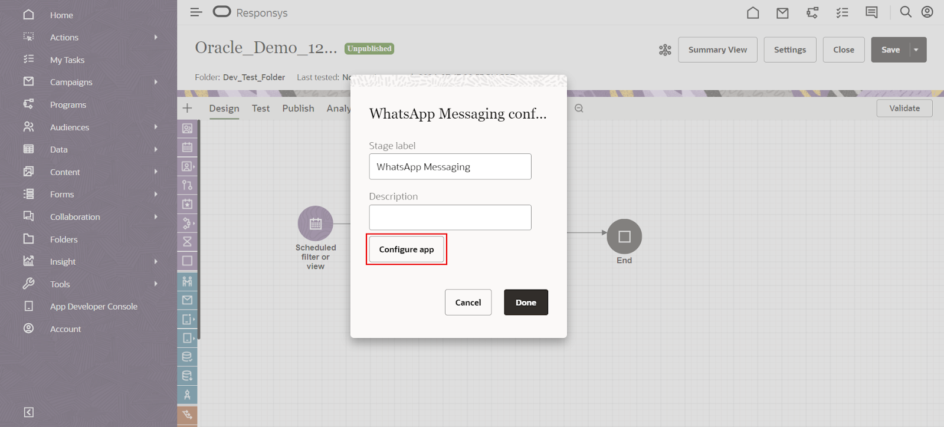Expand the Insight submenu arrow
The image size is (944, 427).
tap(156, 261)
